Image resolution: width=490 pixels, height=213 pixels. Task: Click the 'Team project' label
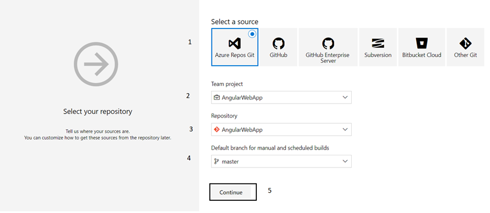click(227, 84)
